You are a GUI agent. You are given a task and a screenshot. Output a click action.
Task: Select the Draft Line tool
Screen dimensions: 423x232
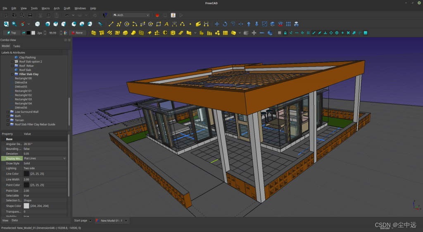111,24
